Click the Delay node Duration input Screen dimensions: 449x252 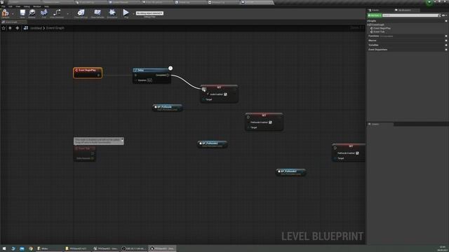[149, 80]
